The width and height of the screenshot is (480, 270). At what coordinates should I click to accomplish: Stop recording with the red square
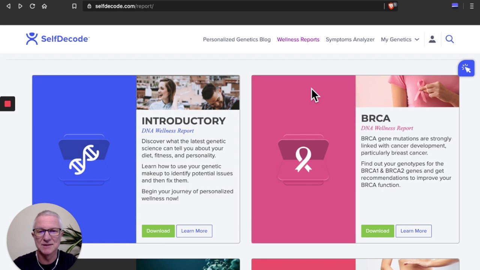pos(7,104)
